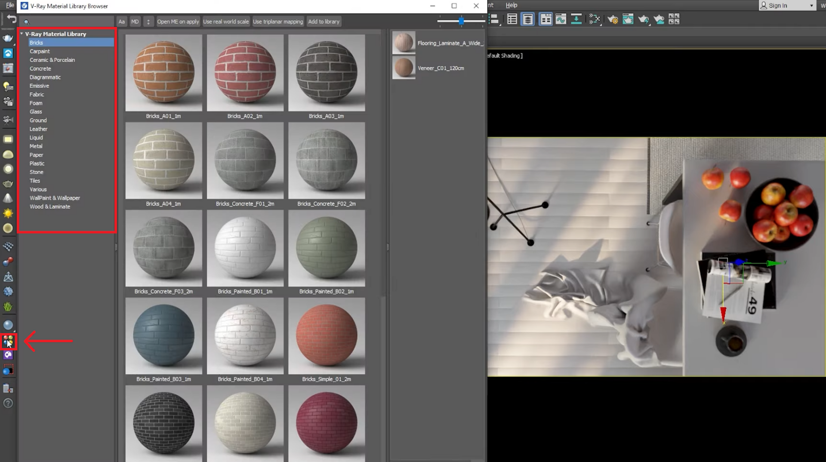This screenshot has height=462, width=826.
Task: Open the Help menu in 3ds Max
Action: (511, 5)
